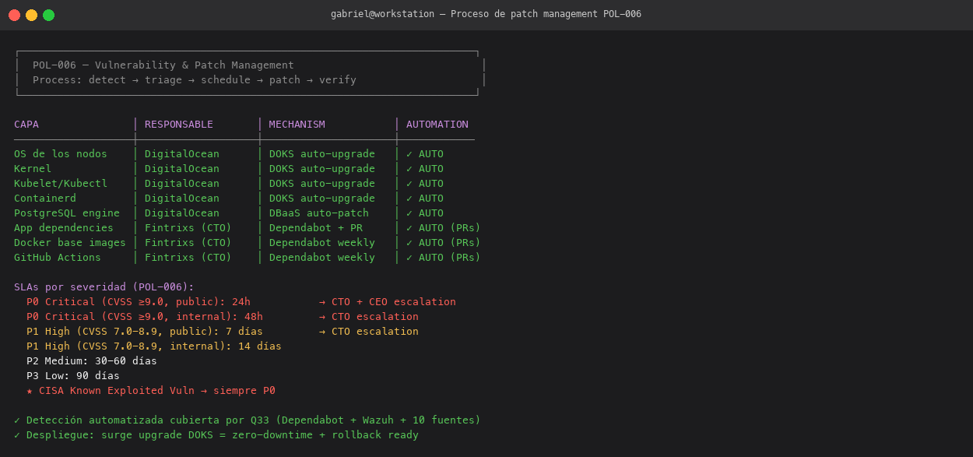The height and width of the screenshot is (457, 973).
Task: Select the 'P2 Medium: 30-60 días' line
Action: (x=92, y=361)
